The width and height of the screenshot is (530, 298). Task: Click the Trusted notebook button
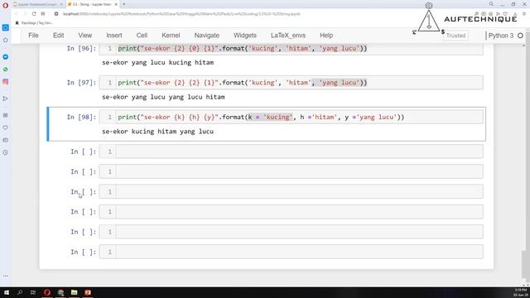455,36
